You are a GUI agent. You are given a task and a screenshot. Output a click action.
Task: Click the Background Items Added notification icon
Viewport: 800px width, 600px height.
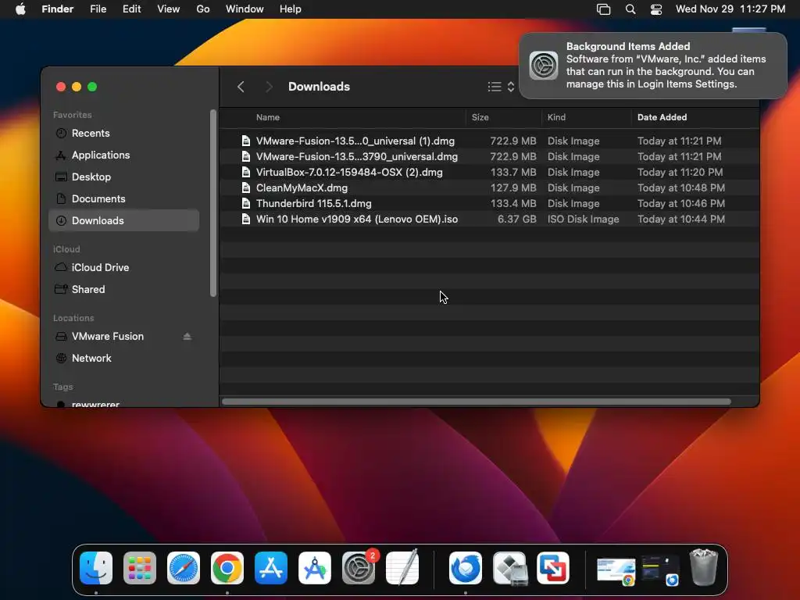tap(544, 66)
